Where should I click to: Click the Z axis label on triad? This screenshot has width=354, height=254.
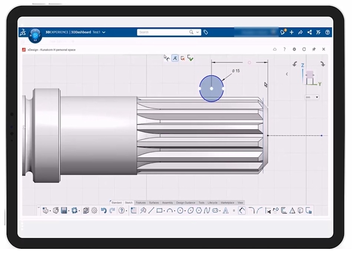pos(302,66)
